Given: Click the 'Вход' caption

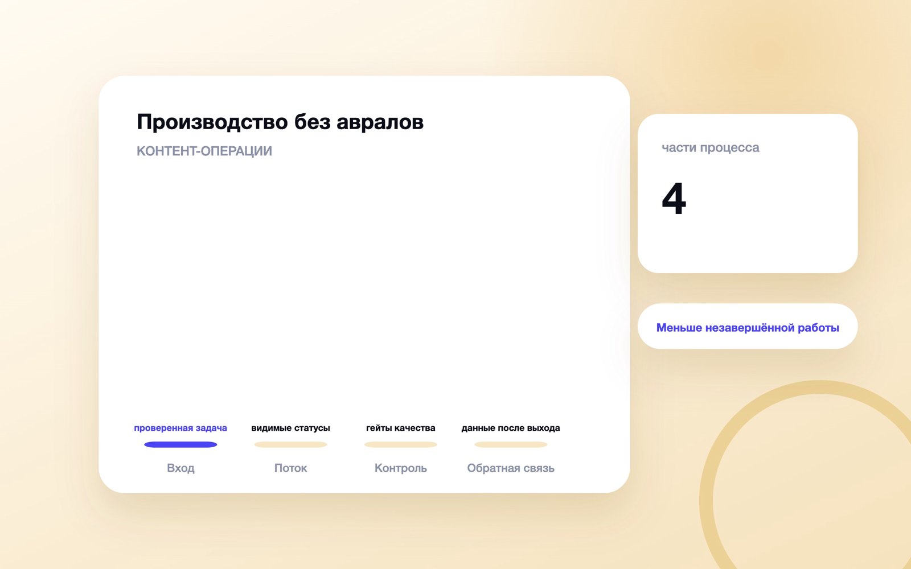Looking at the screenshot, I should coord(180,468).
